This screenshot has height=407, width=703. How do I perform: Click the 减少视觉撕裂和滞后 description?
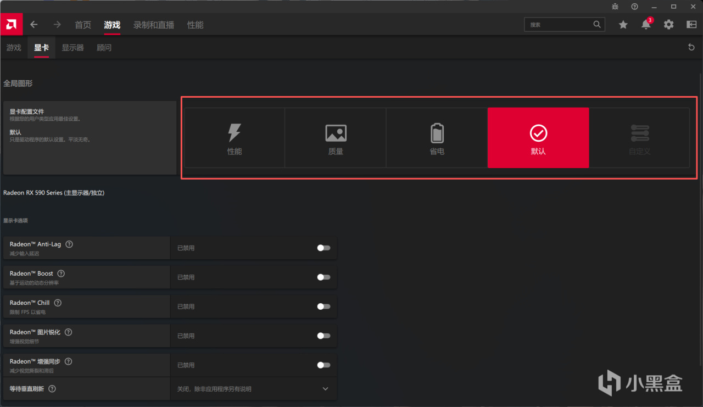[31, 371]
